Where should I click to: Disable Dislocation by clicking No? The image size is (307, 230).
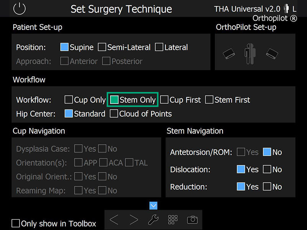(x=267, y=169)
